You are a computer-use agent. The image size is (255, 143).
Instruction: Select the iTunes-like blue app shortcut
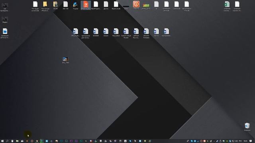pyautogui.click(x=75, y=6)
